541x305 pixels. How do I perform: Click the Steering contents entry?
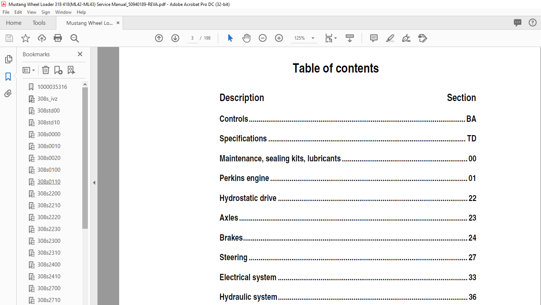[348, 258]
